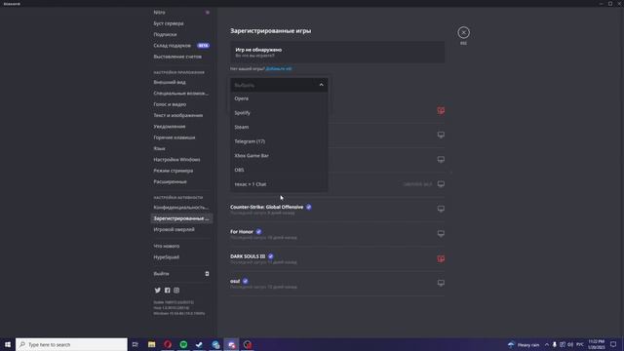
Task: Open 'Настройки Windows' section
Action: pos(182,160)
